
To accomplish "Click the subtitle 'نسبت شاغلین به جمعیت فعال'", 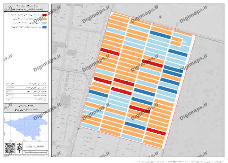I will pyautogui.click(x=26, y=9).
